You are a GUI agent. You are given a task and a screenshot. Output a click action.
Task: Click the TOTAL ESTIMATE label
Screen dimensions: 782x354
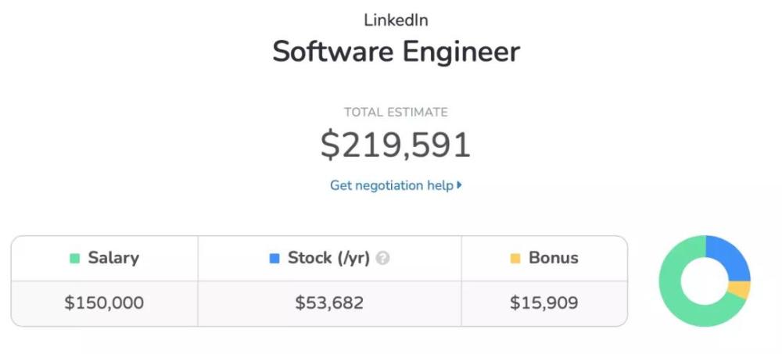tap(396, 113)
